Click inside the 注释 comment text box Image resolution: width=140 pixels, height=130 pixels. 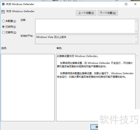click(85, 26)
